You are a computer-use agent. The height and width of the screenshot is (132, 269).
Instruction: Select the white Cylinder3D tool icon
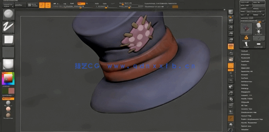[x=259, y=25]
